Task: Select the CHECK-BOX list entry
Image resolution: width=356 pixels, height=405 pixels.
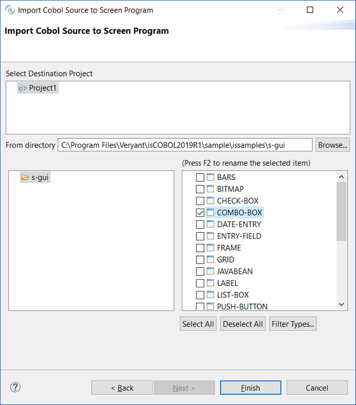Action: tap(238, 201)
